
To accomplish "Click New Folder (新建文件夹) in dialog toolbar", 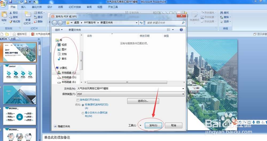I will pos(75,30).
